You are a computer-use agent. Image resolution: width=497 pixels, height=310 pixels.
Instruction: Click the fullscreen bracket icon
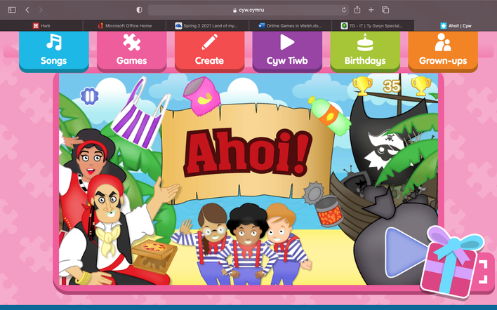pos(483,271)
